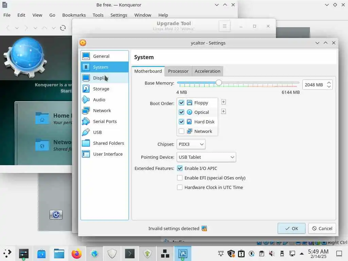Open Konqueror's Help menu
This screenshot has height=261, width=348.
(x=163, y=15)
